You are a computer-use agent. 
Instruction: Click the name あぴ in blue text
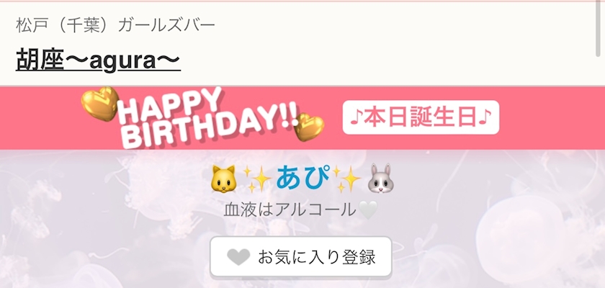303,178
